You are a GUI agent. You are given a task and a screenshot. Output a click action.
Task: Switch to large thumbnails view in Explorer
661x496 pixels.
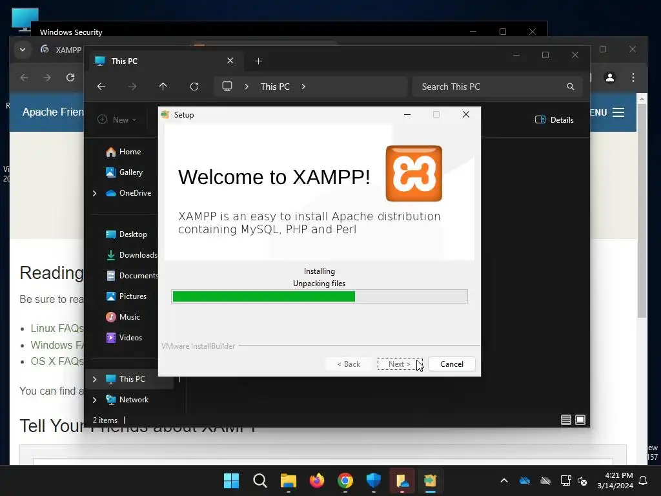[x=580, y=420]
